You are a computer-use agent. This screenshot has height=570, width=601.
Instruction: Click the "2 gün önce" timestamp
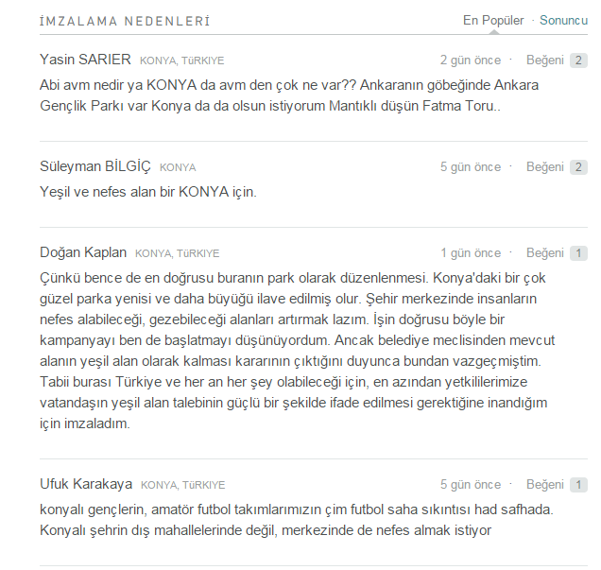pyautogui.click(x=470, y=60)
